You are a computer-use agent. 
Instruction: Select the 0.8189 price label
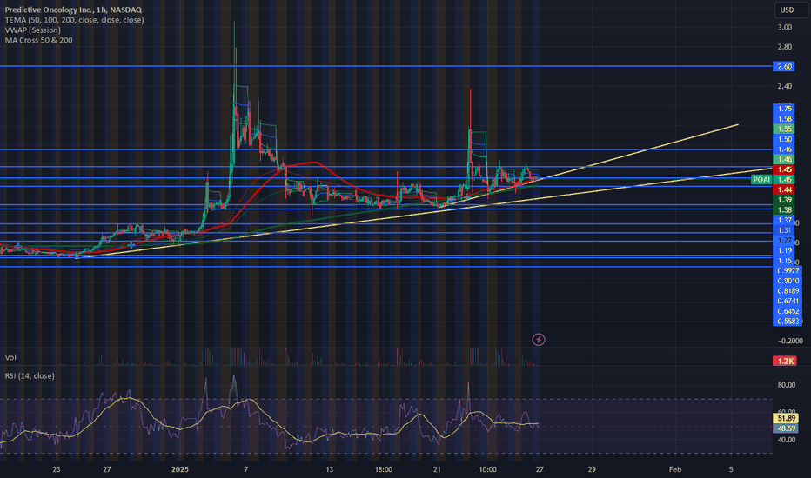(788, 291)
